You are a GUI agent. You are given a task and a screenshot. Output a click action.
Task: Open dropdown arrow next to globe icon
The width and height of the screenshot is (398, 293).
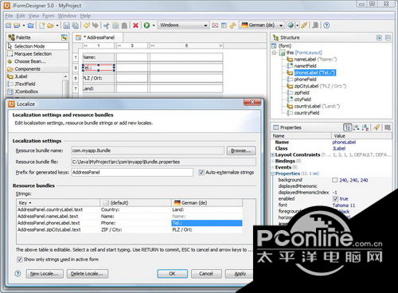(x=297, y=25)
